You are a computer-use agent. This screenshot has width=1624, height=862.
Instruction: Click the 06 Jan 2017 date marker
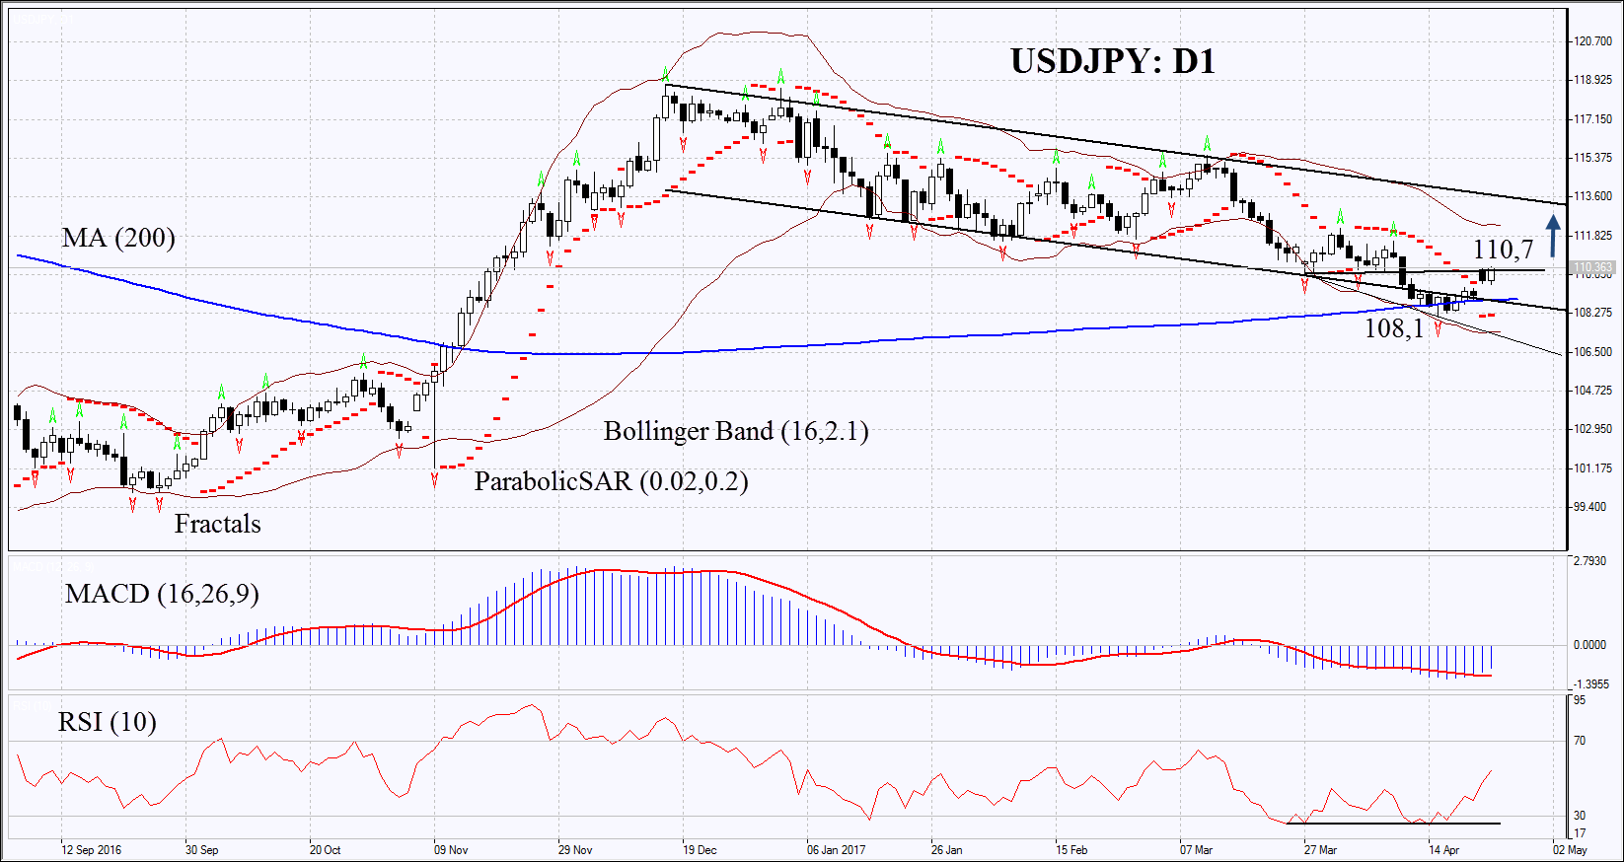836,849
